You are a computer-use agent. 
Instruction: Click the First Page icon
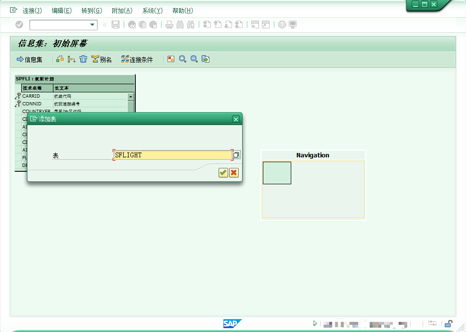[x=207, y=25]
